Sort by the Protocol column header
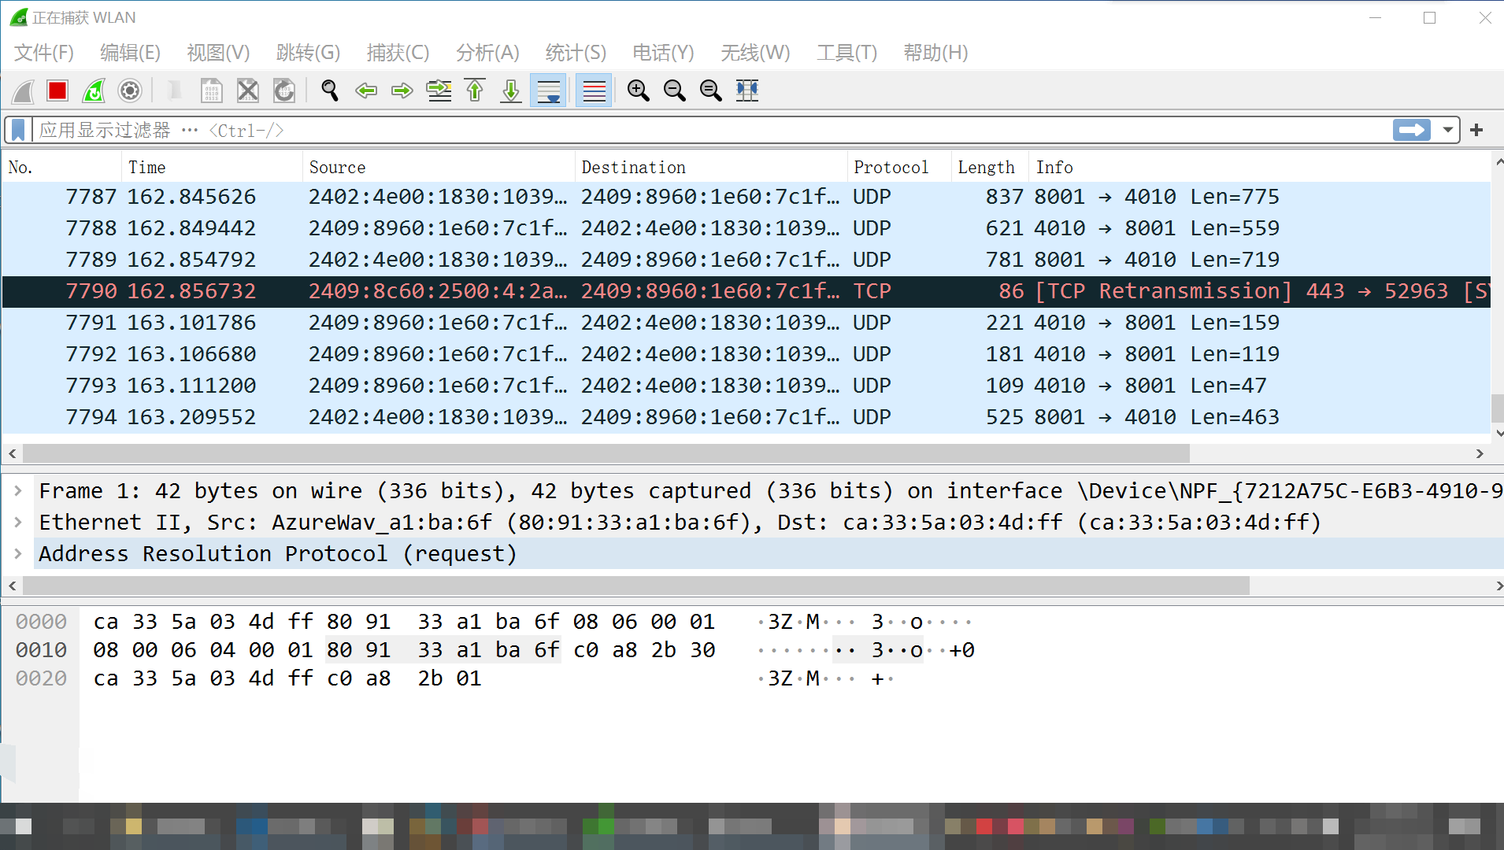The height and width of the screenshot is (850, 1504). [x=899, y=168]
